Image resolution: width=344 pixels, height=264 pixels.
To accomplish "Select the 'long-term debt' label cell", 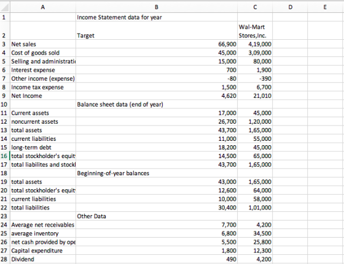I will tap(43, 148).
